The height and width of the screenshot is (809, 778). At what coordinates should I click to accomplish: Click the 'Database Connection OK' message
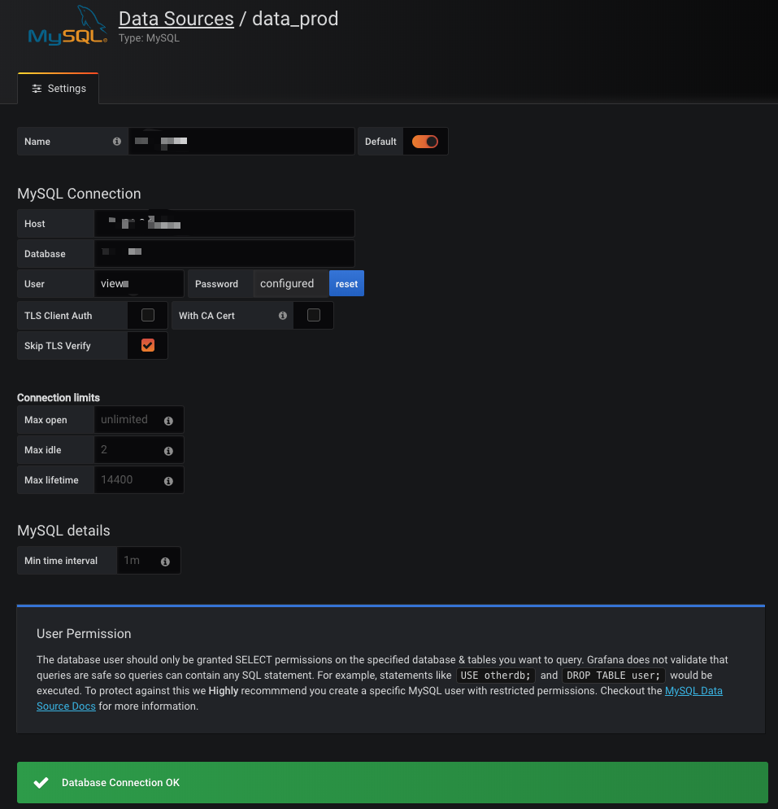pos(120,783)
